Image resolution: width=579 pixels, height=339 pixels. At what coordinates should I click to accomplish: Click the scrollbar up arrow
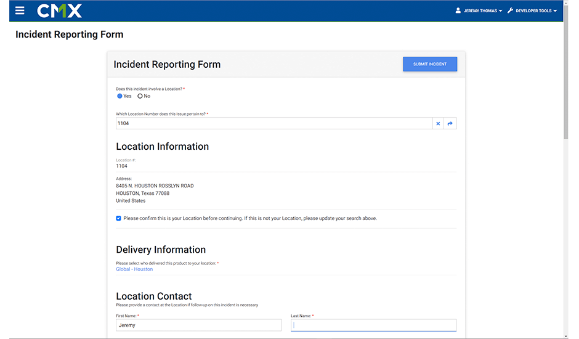(x=566, y=2)
